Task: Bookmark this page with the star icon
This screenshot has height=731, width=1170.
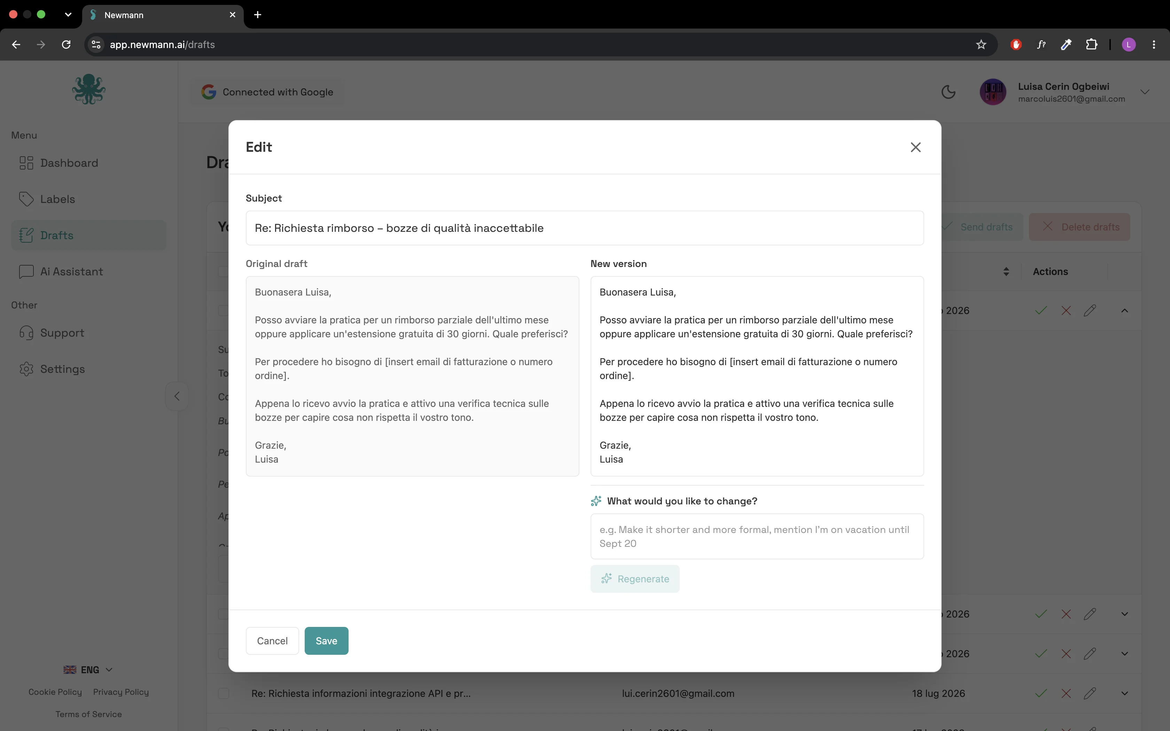Action: tap(981, 45)
